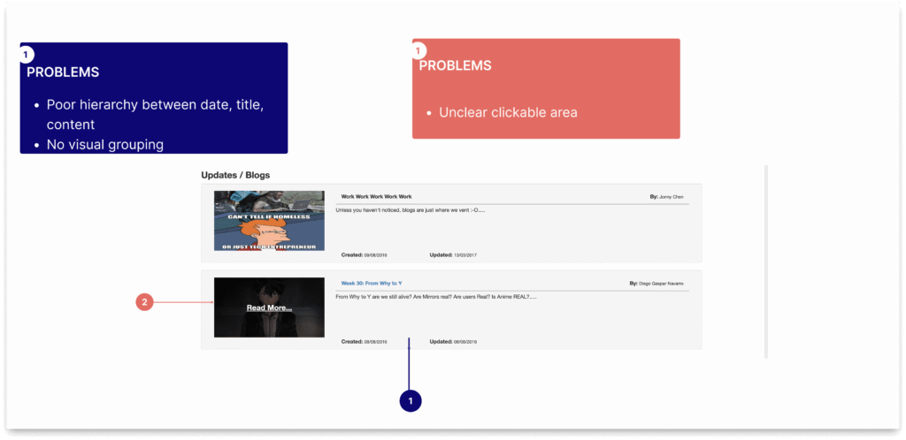Select white number badge on red Problems card
906x440 pixels.
pyautogui.click(x=418, y=50)
